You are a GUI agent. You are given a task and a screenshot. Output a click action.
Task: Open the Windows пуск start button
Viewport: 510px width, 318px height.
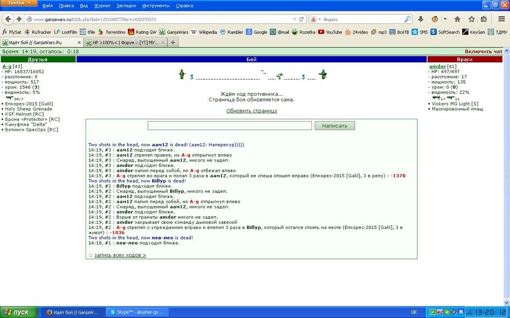coord(19,312)
